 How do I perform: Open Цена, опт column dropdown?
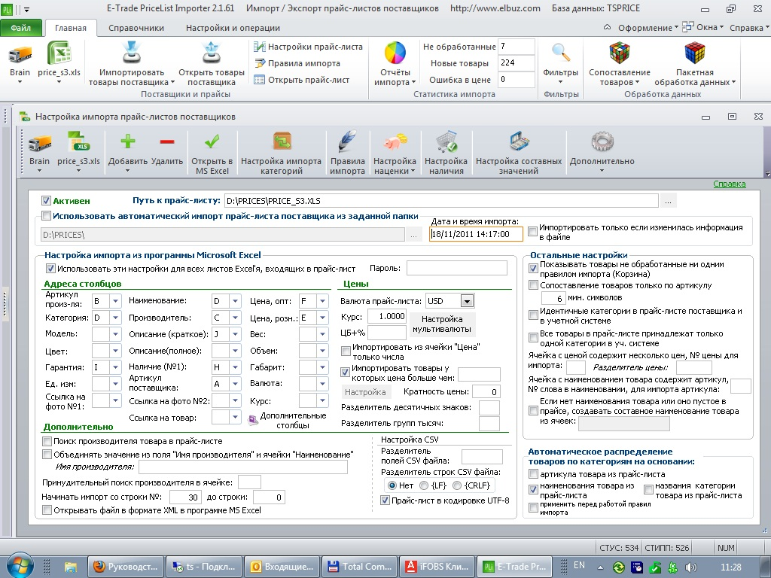[x=322, y=301]
